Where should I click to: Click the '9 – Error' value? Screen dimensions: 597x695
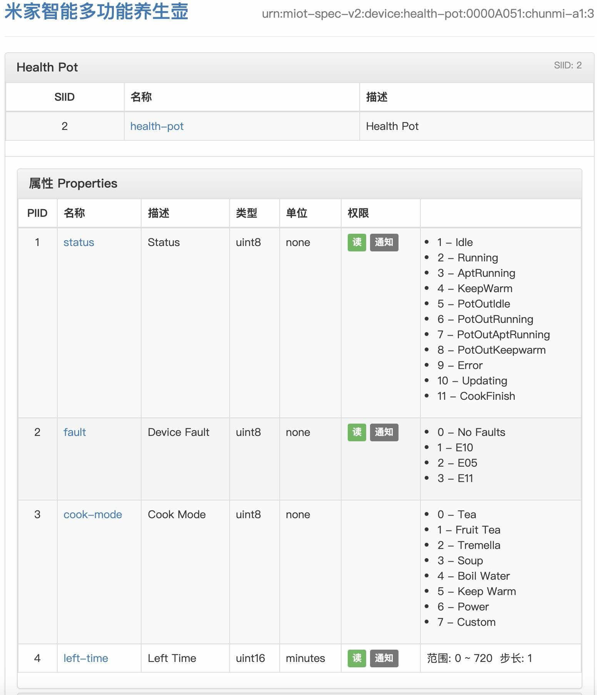click(x=460, y=365)
